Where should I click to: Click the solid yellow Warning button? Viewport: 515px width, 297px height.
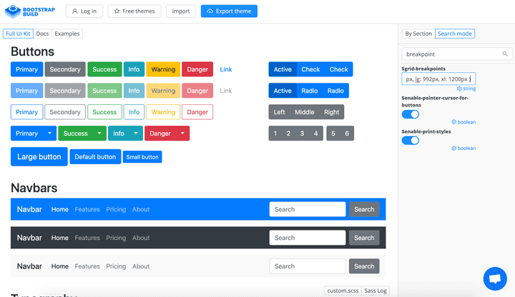point(163,69)
